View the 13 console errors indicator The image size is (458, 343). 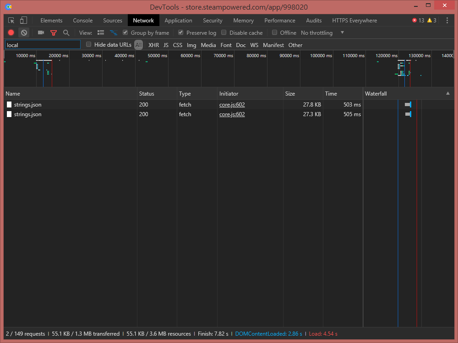click(x=417, y=20)
